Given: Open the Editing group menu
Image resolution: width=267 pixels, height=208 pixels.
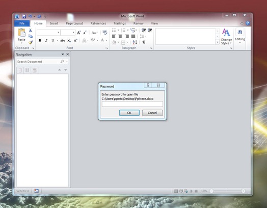Looking at the screenshot, I should point(240,36).
